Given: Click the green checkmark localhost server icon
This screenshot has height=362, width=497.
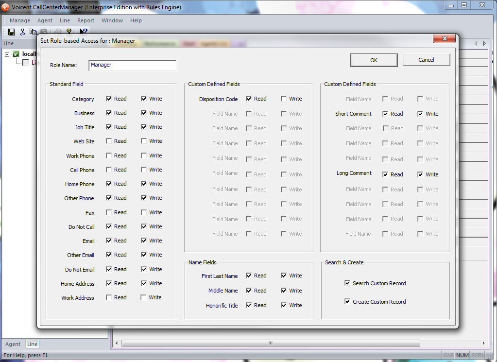Looking at the screenshot, I should pos(16,54).
